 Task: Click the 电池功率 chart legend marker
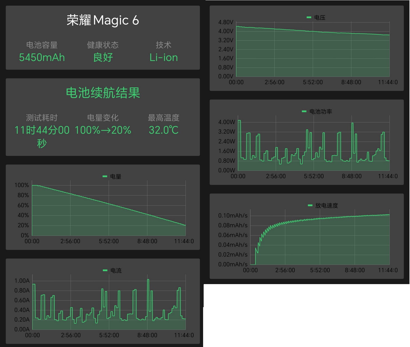[x=304, y=111]
